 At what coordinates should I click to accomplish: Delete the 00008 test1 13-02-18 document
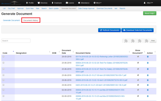(x=148, y=80)
